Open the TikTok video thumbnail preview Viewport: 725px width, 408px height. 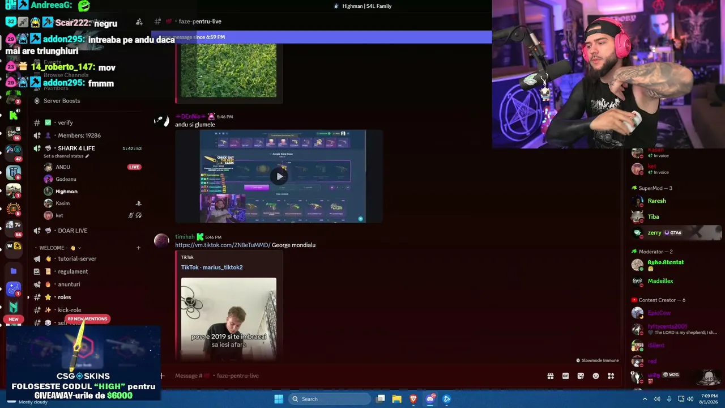pos(229,318)
